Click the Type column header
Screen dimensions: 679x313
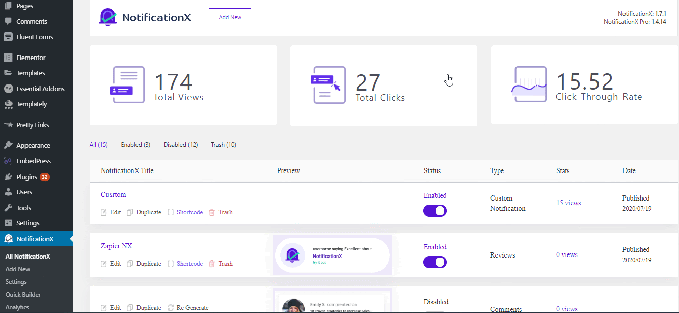(x=497, y=171)
